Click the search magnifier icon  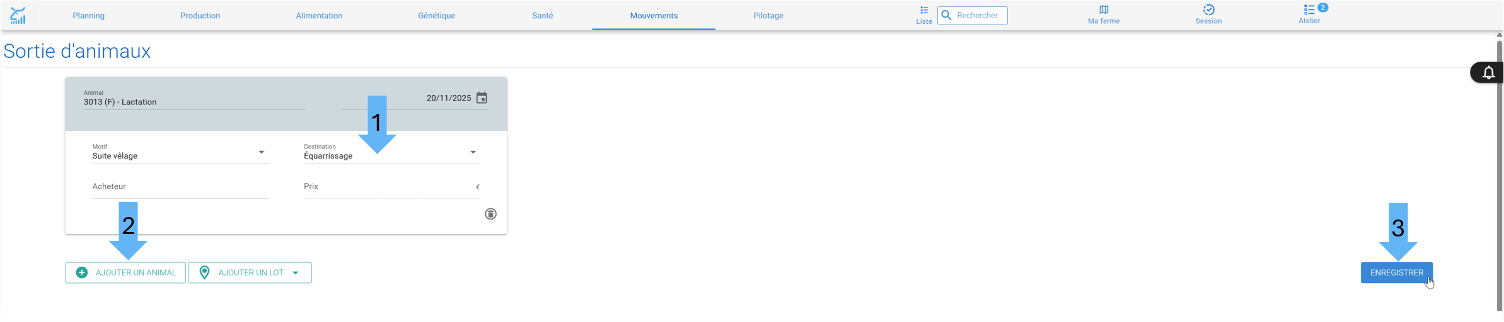click(x=946, y=15)
